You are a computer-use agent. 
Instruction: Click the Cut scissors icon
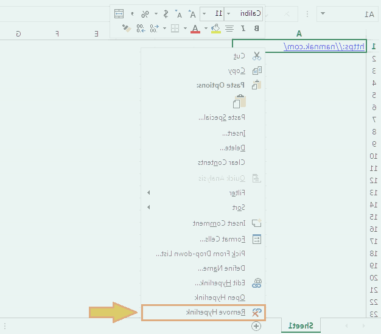pyautogui.click(x=256, y=56)
